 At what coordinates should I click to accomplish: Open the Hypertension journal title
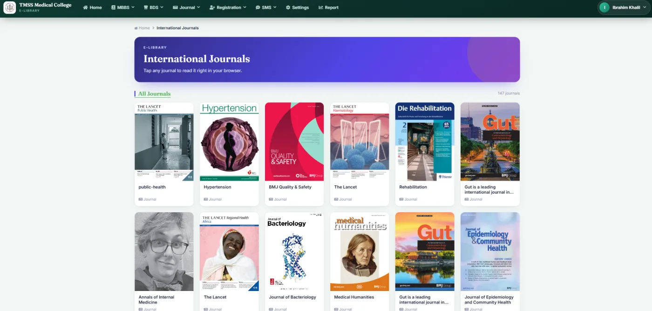coord(217,187)
